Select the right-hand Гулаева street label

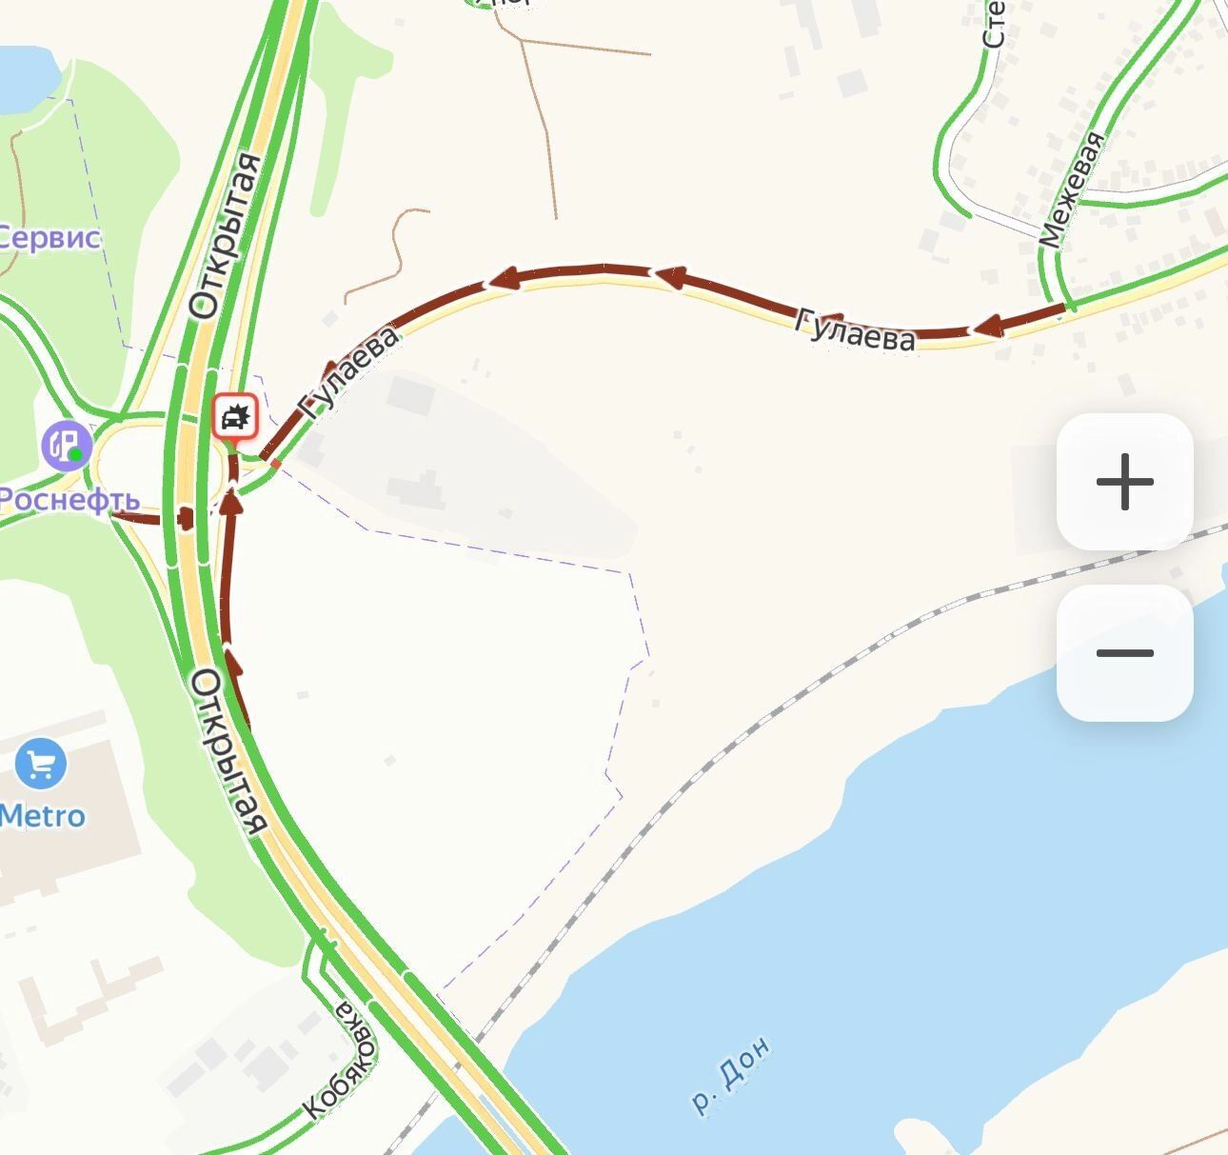click(x=855, y=329)
